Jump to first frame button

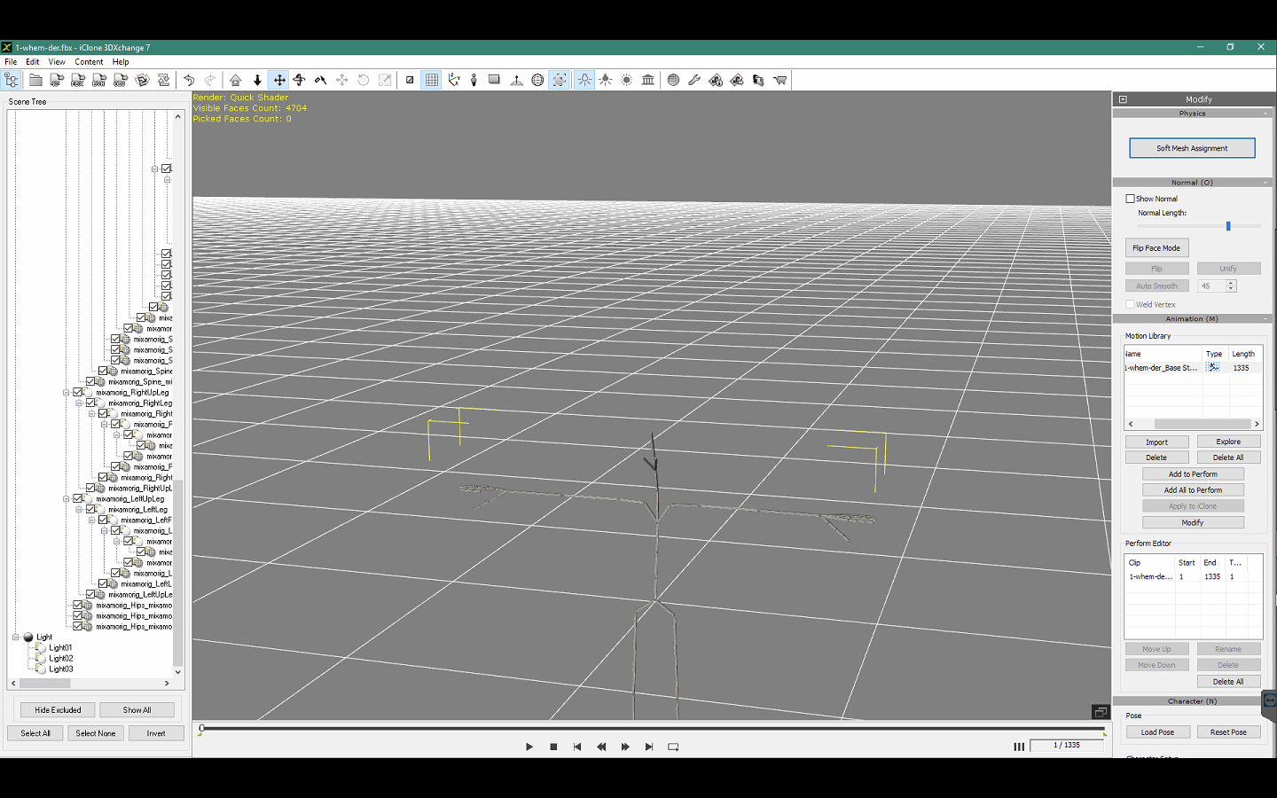(577, 747)
